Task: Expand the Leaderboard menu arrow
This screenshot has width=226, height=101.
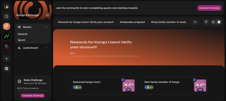Action: click(46, 48)
